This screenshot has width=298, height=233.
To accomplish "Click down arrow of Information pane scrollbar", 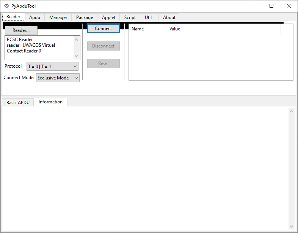I will point(292,226).
